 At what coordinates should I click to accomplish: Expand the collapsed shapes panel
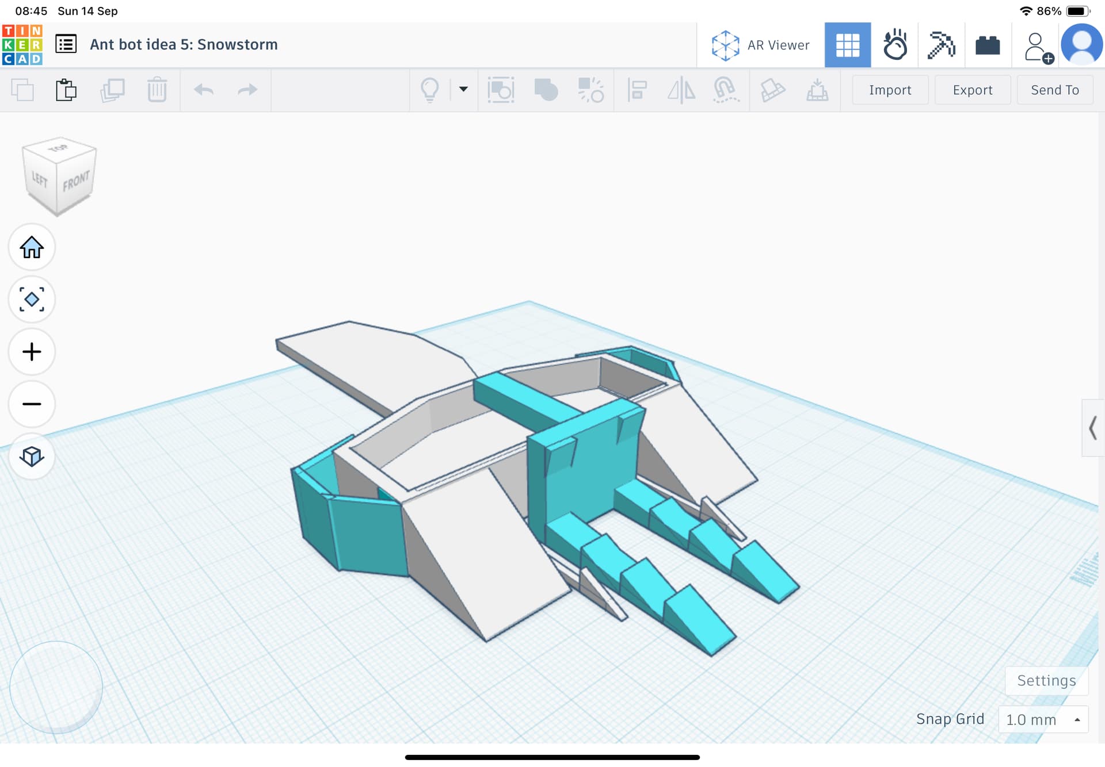click(x=1092, y=428)
